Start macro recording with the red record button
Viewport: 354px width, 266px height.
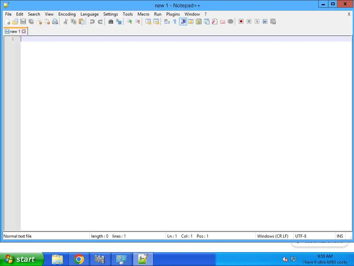point(241,21)
